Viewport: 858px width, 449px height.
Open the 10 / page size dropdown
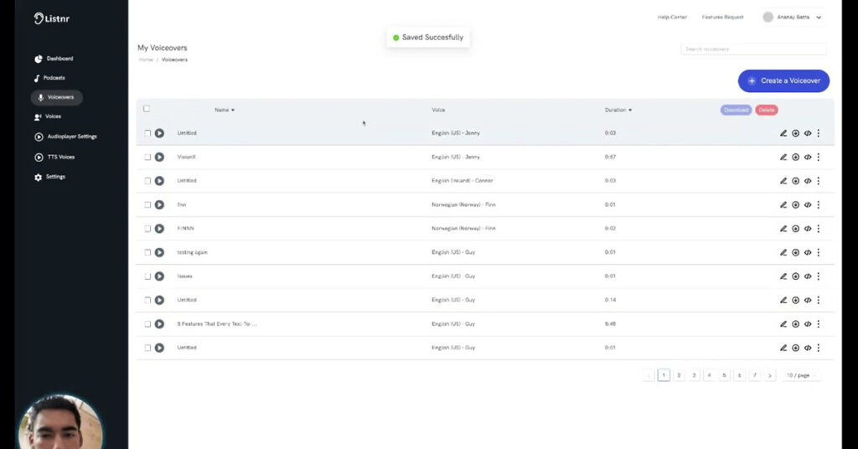pyautogui.click(x=801, y=375)
